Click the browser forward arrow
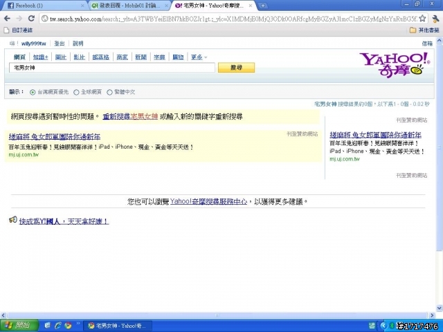443x332 pixels. (19, 19)
